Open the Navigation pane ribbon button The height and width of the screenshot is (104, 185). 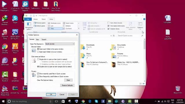pos(29,26)
